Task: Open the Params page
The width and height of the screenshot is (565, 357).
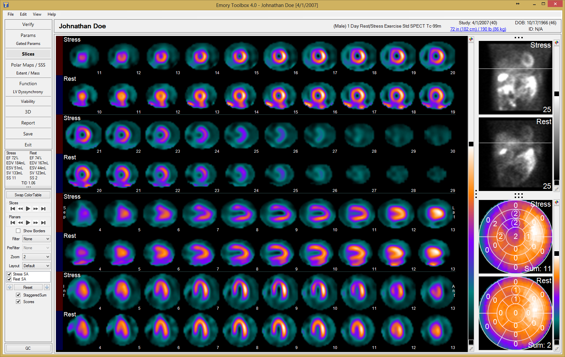Action: pyautogui.click(x=28, y=35)
